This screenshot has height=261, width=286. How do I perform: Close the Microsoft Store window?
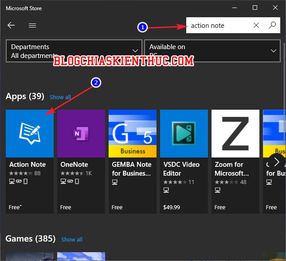point(275,8)
